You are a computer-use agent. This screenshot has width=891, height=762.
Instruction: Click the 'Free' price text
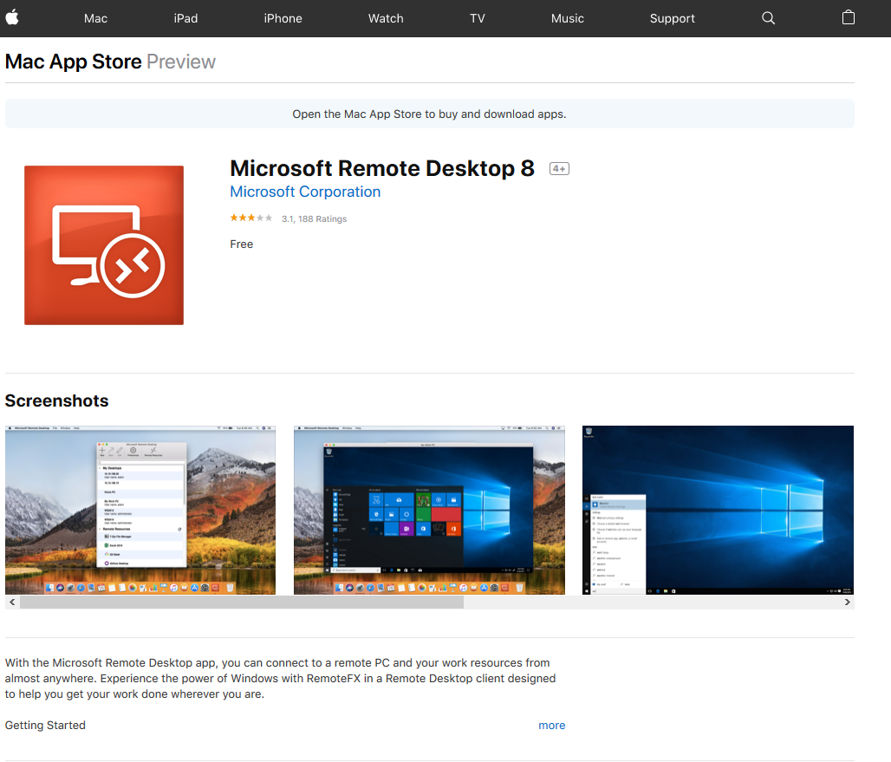click(242, 244)
